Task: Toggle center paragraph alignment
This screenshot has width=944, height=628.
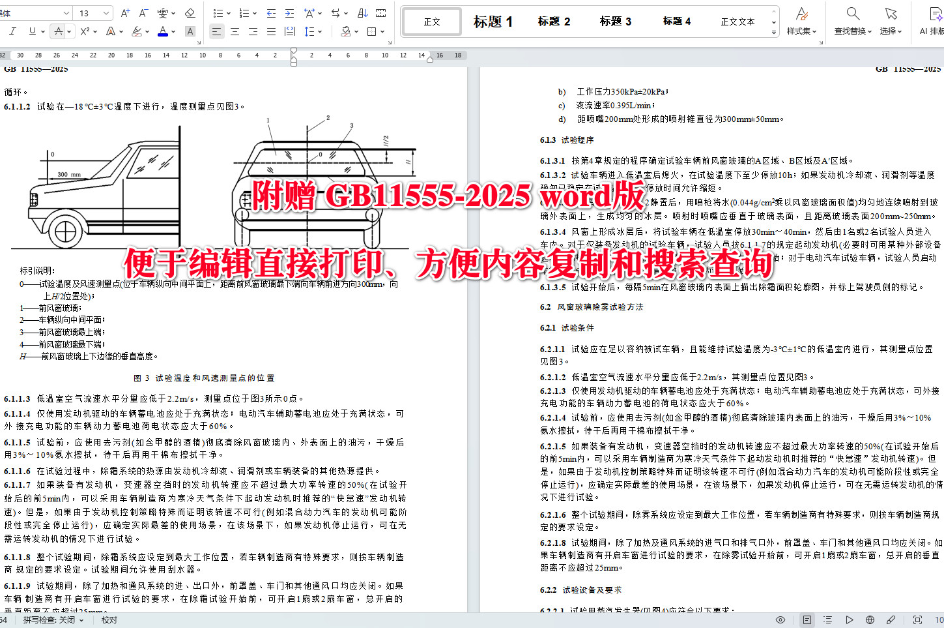Action: coord(235,31)
